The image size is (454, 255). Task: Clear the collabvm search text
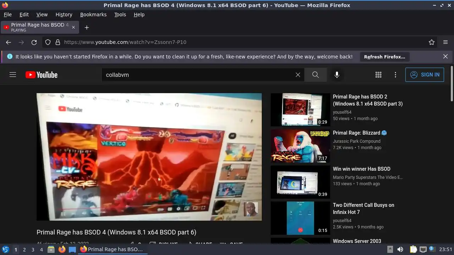point(298,75)
